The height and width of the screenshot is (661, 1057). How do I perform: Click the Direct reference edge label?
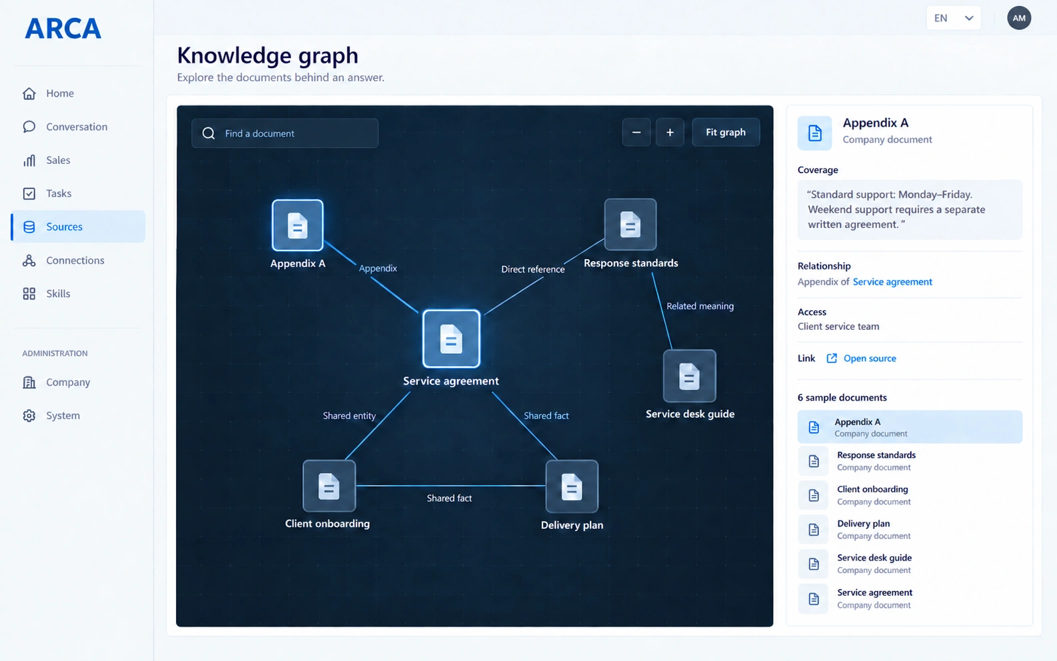click(x=532, y=269)
